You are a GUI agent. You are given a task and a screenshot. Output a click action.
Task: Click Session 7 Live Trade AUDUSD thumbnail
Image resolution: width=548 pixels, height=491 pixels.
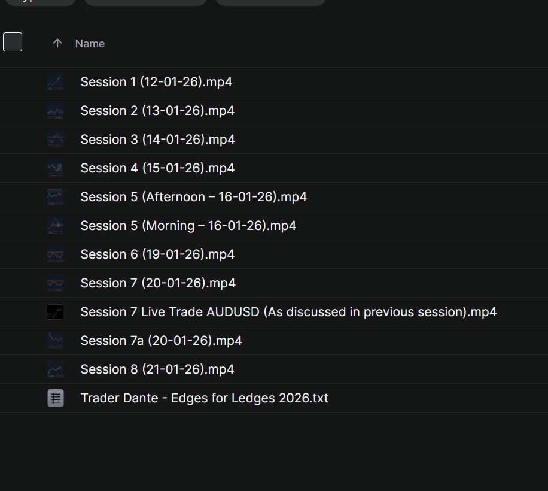pyautogui.click(x=55, y=312)
